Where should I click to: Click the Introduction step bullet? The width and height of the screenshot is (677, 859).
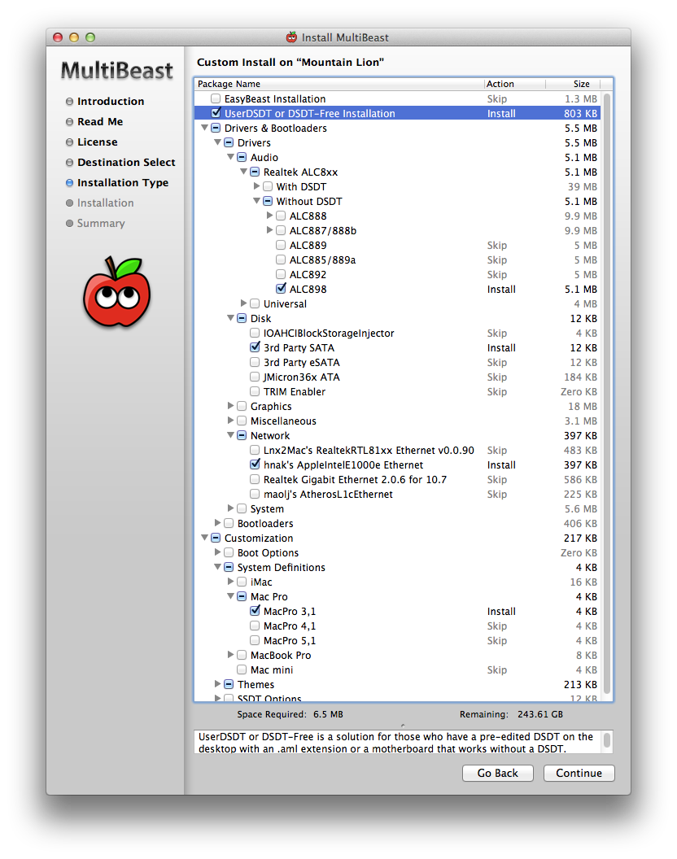pyautogui.click(x=69, y=102)
